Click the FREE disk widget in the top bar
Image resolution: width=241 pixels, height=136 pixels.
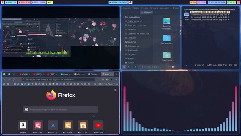point(38,2)
